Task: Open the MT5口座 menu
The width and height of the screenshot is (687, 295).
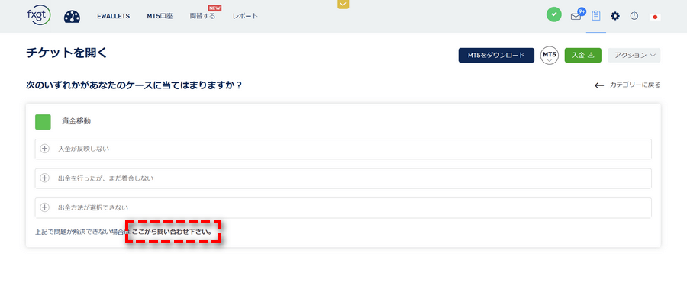Action: click(160, 16)
